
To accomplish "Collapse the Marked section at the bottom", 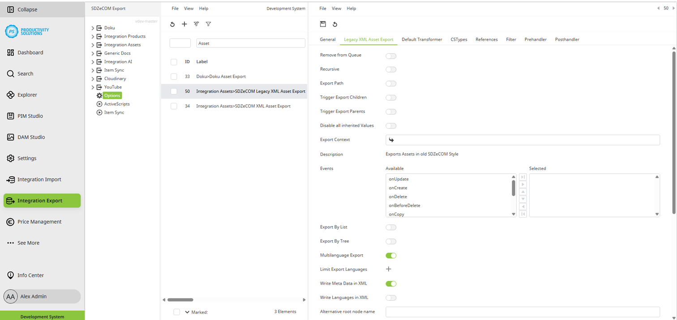I will pyautogui.click(x=187, y=312).
